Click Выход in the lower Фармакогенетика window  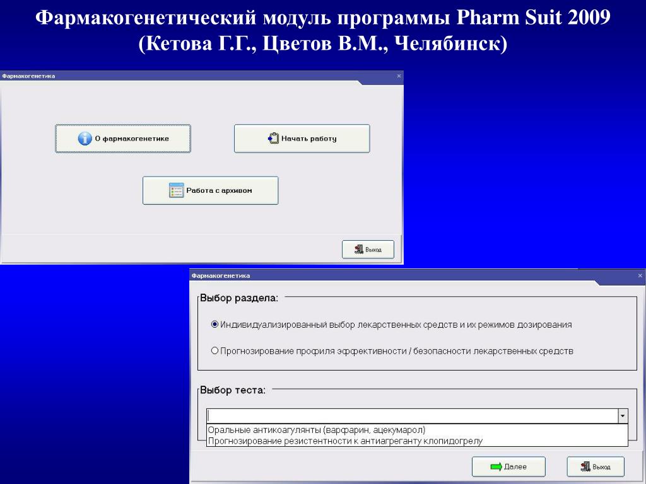[596, 467]
